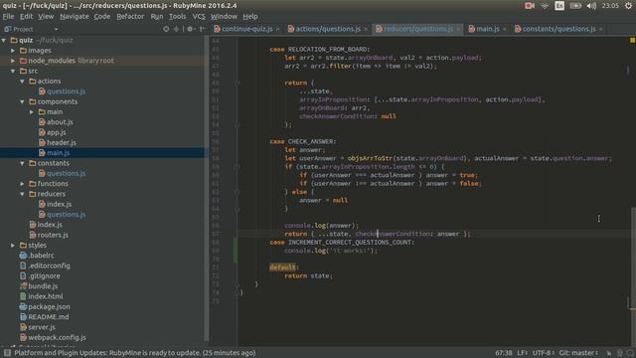
Task: Collapse the components folder
Action: point(22,101)
